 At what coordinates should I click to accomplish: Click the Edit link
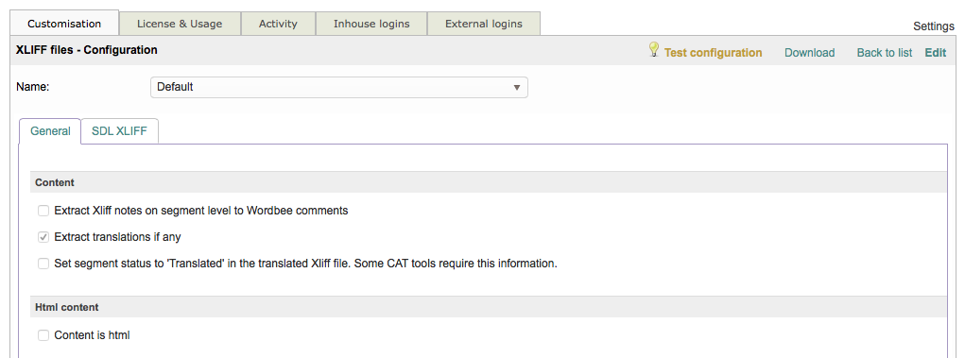[936, 53]
